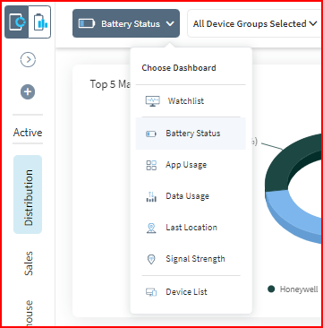Click chevron beside Battery Status button
Viewport: 323px width, 328px height.
click(170, 23)
